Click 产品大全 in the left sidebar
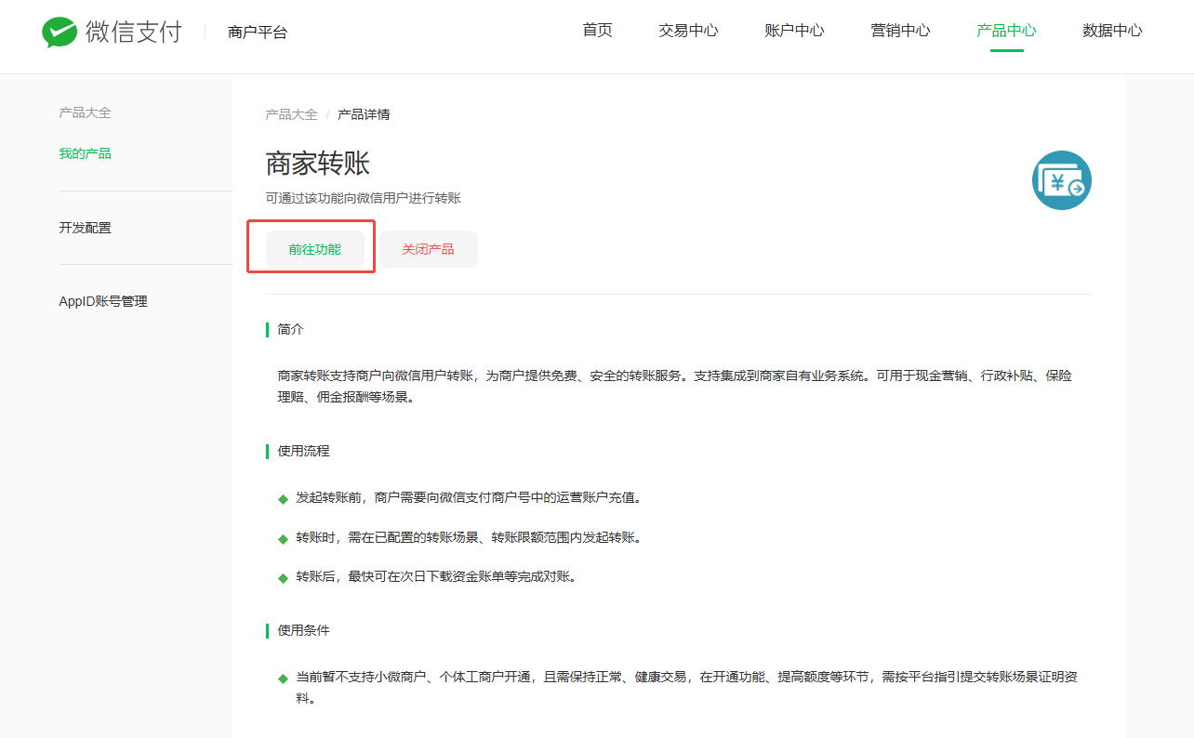 click(85, 112)
